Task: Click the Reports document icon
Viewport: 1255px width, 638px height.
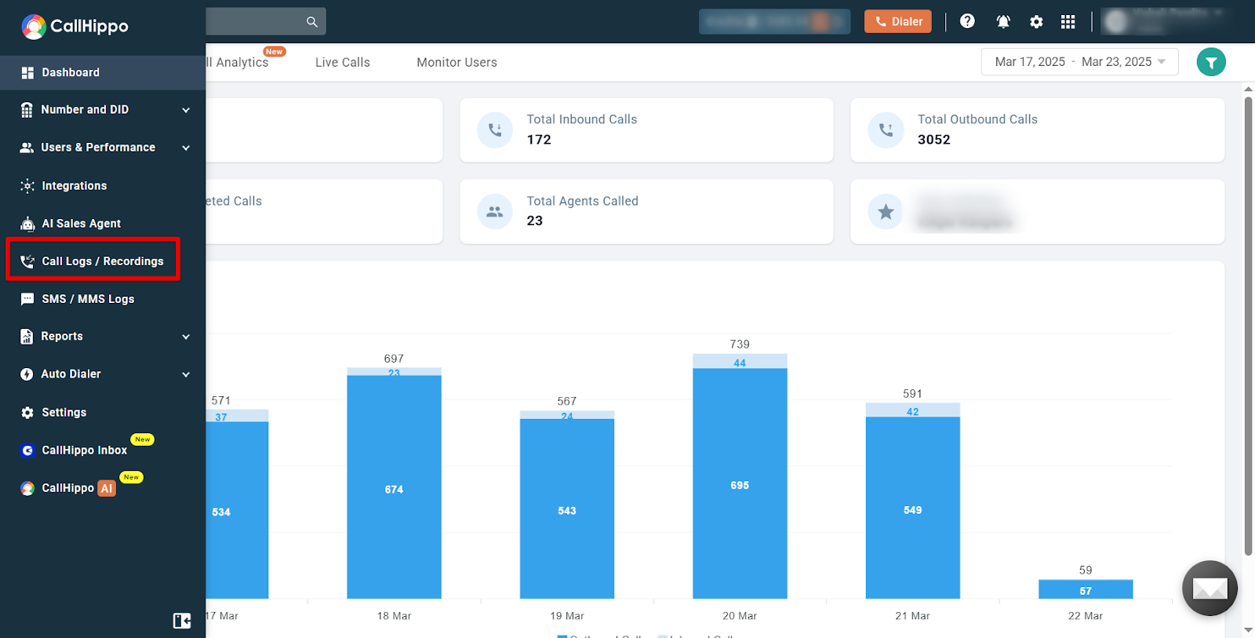Action: click(x=27, y=337)
